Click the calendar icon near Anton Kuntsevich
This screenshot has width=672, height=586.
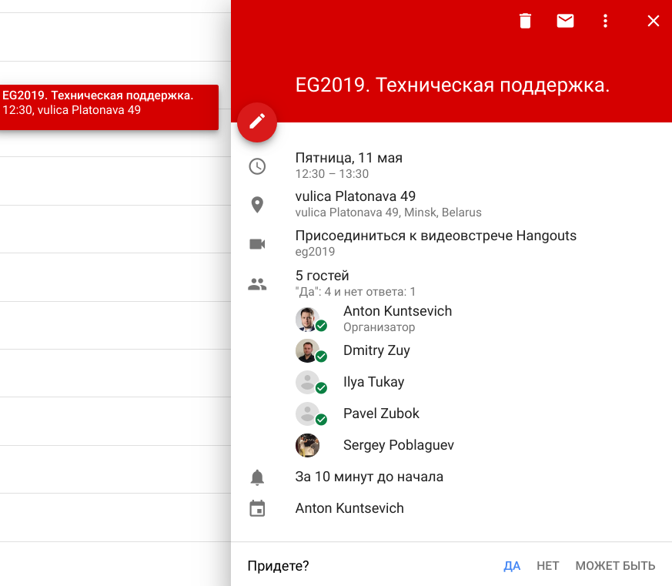point(257,508)
